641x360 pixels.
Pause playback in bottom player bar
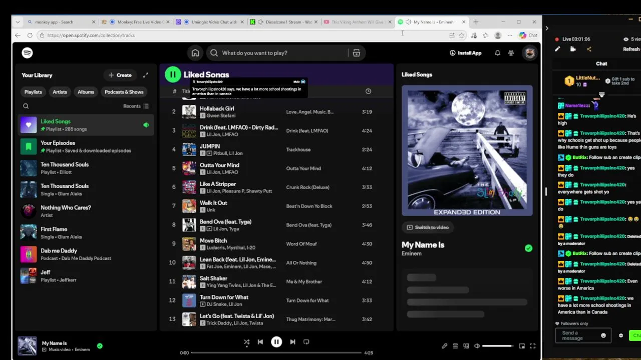[276, 342]
